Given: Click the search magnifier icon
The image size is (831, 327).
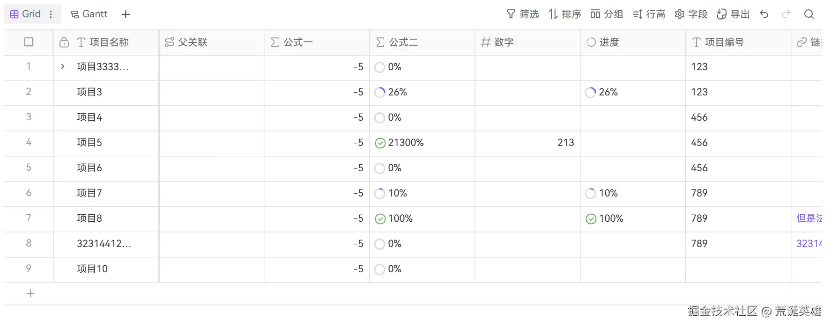Looking at the screenshot, I should coord(809,15).
